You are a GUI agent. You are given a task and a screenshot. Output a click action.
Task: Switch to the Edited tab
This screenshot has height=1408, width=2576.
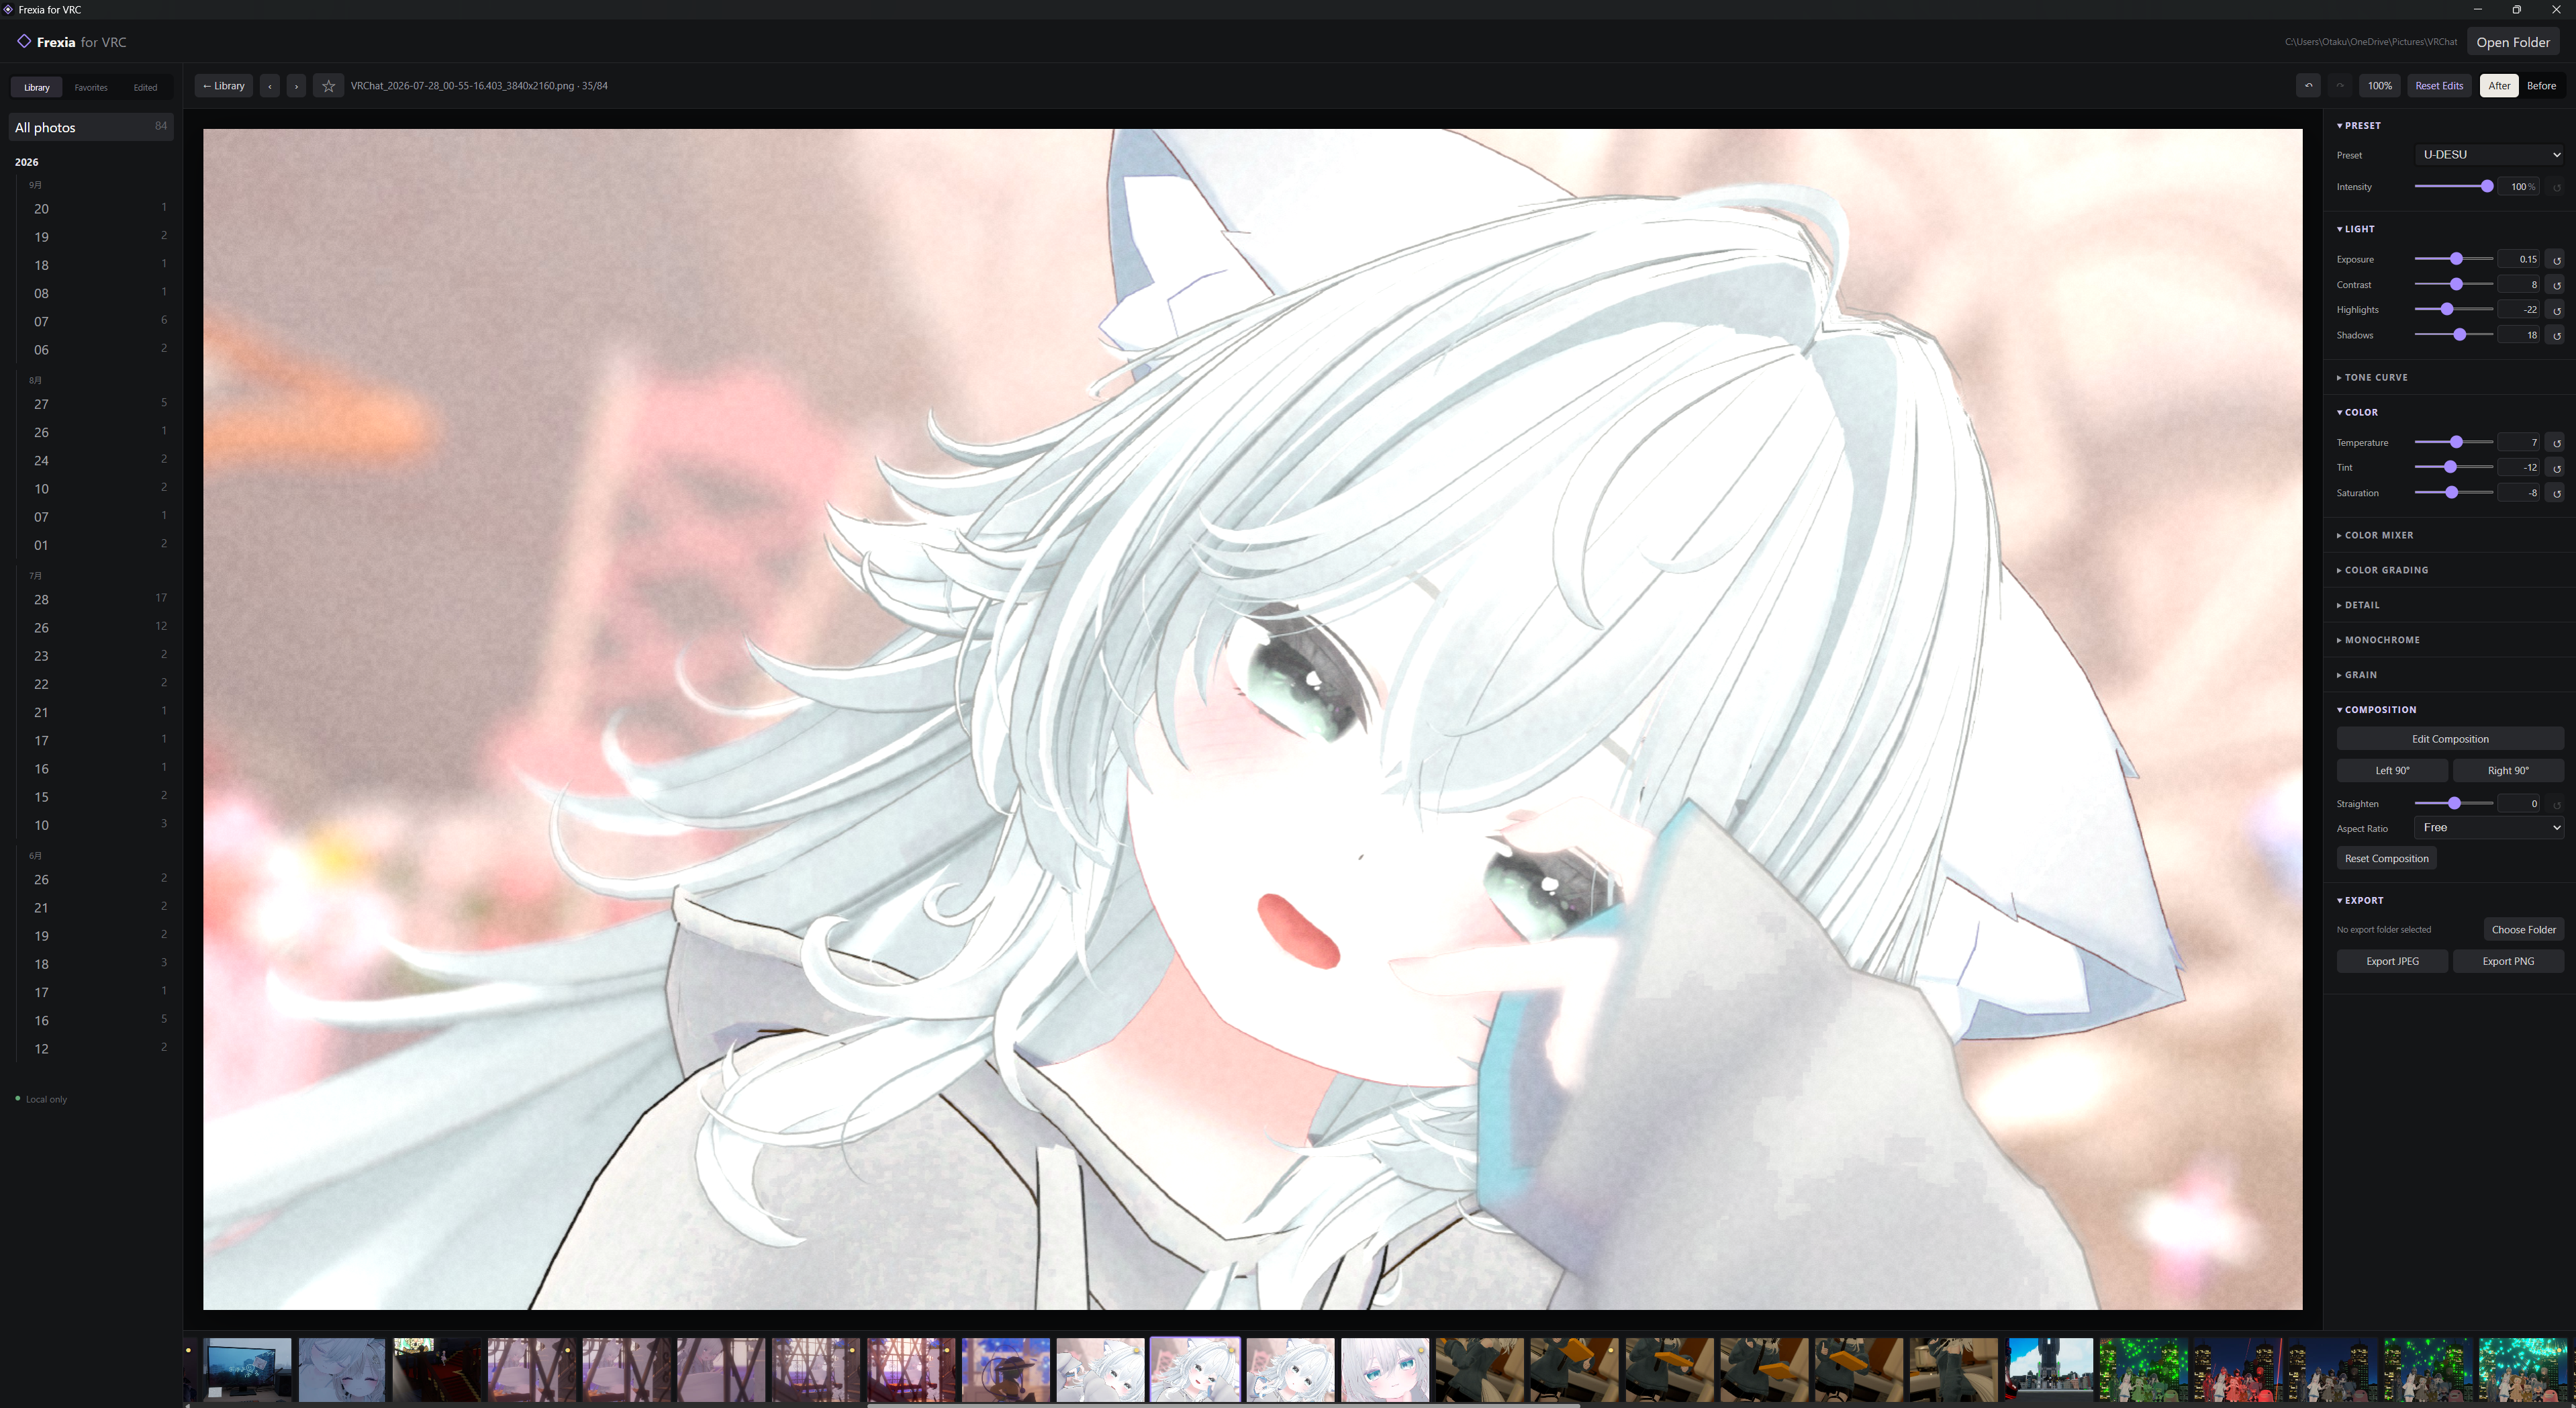coord(145,88)
